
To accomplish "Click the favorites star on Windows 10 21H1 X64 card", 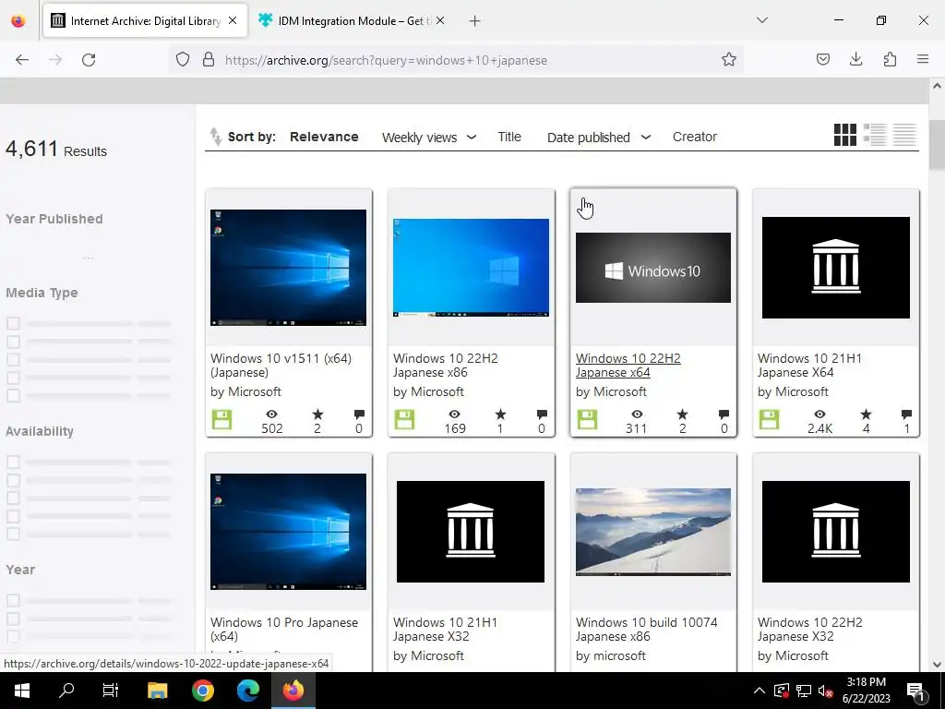I will tap(866, 415).
